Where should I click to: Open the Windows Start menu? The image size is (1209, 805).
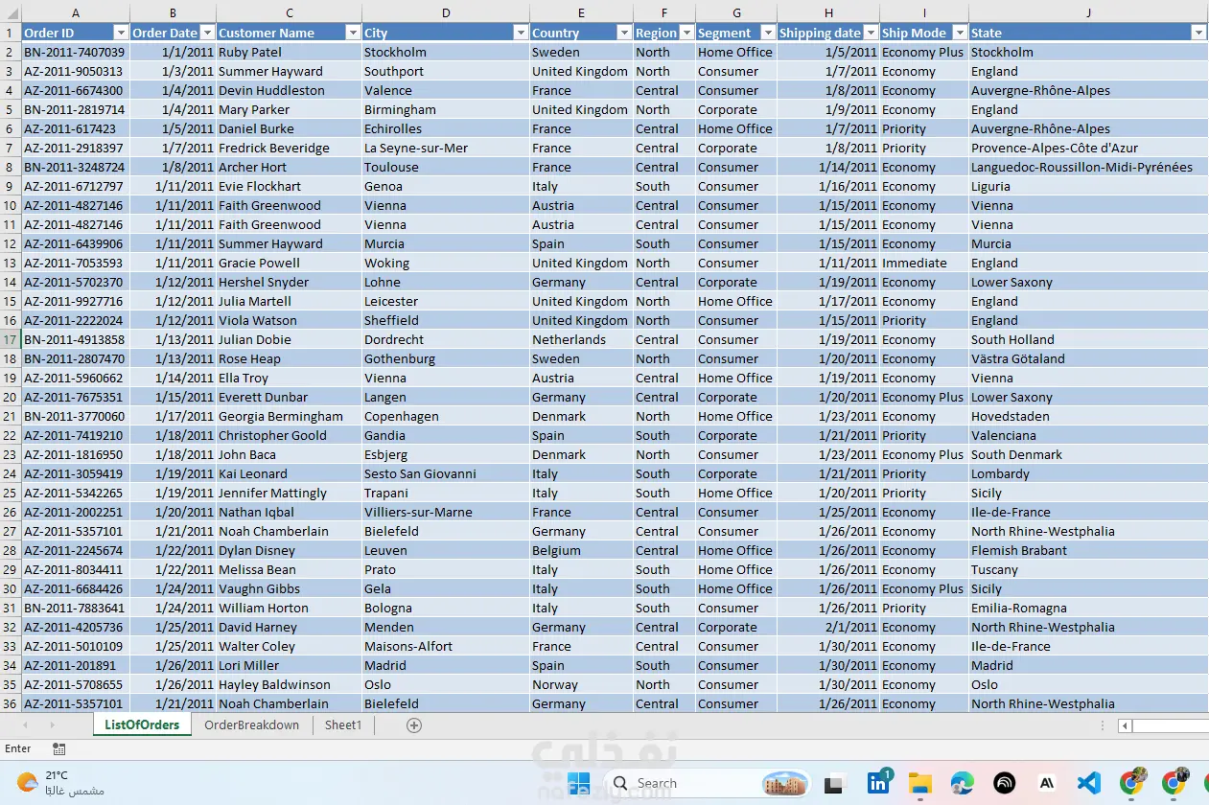point(578,783)
